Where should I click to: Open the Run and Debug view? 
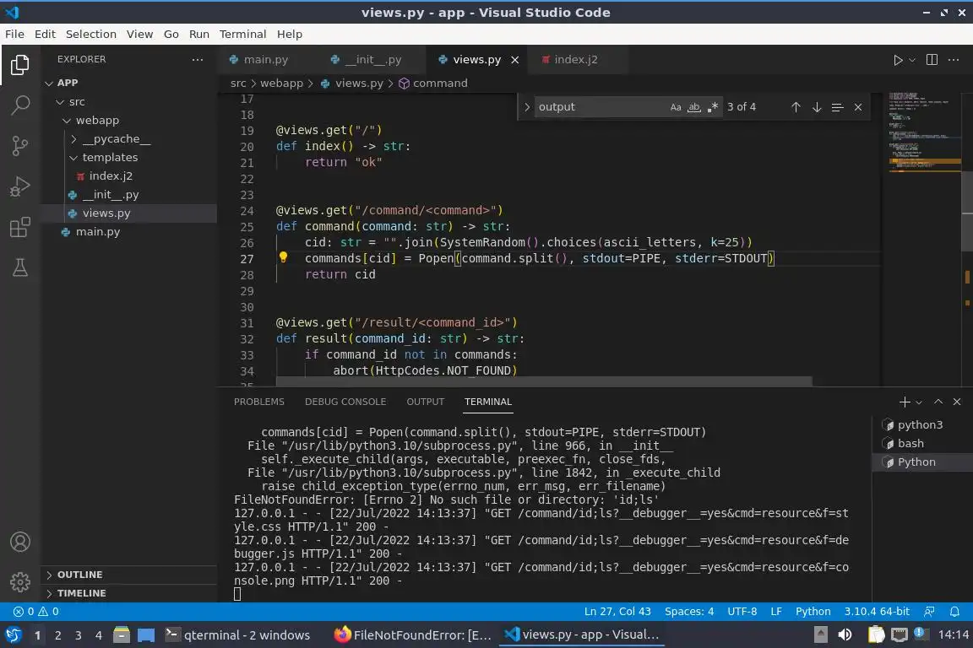click(x=20, y=186)
